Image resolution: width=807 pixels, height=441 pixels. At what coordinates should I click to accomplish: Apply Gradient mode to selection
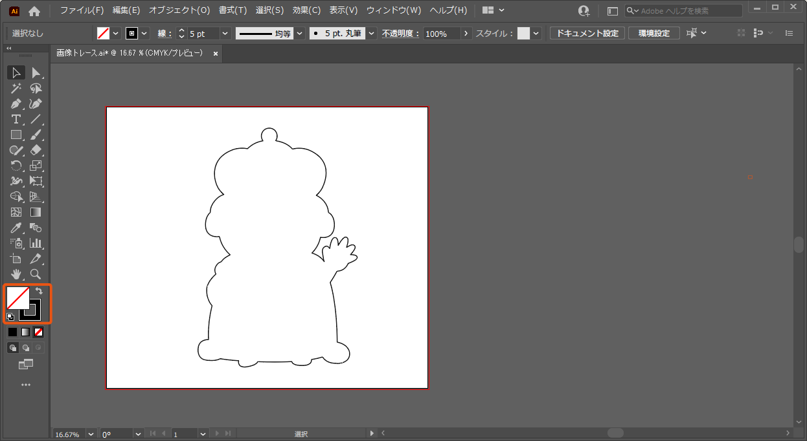point(25,332)
